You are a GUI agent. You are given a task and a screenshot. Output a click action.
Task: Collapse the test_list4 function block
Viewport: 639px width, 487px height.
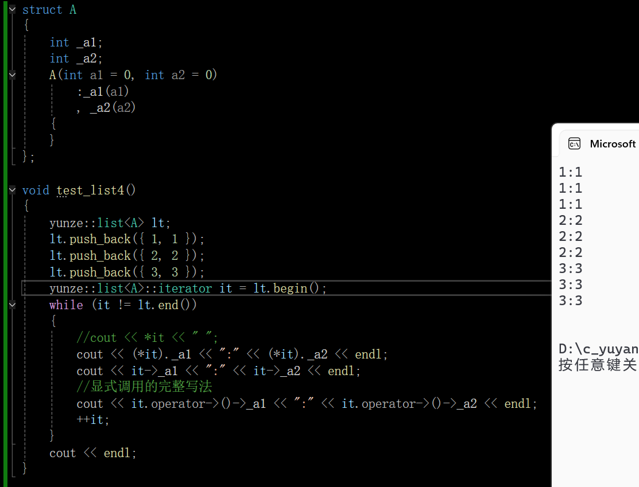click(x=12, y=190)
